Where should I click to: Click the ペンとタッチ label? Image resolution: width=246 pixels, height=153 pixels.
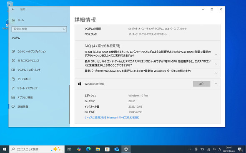(x=90, y=34)
